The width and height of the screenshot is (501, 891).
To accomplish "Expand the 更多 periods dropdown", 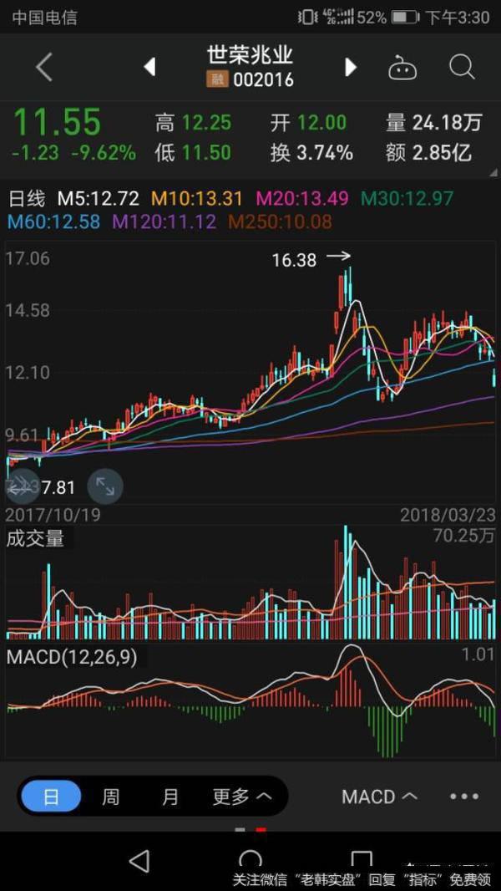I will [241, 797].
